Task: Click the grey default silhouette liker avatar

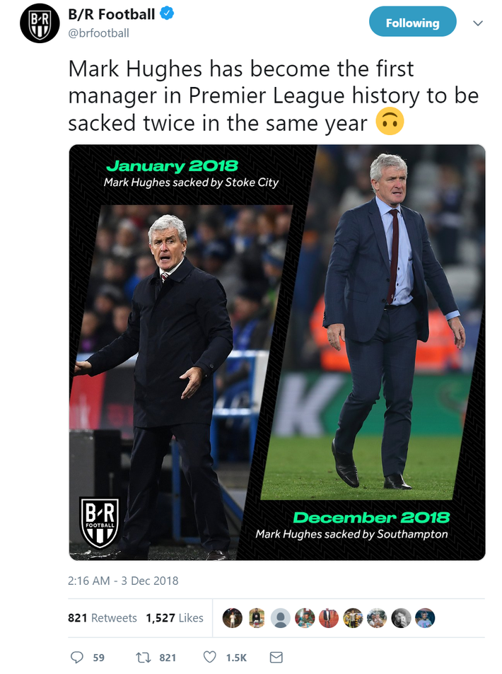Action: point(281,618)
